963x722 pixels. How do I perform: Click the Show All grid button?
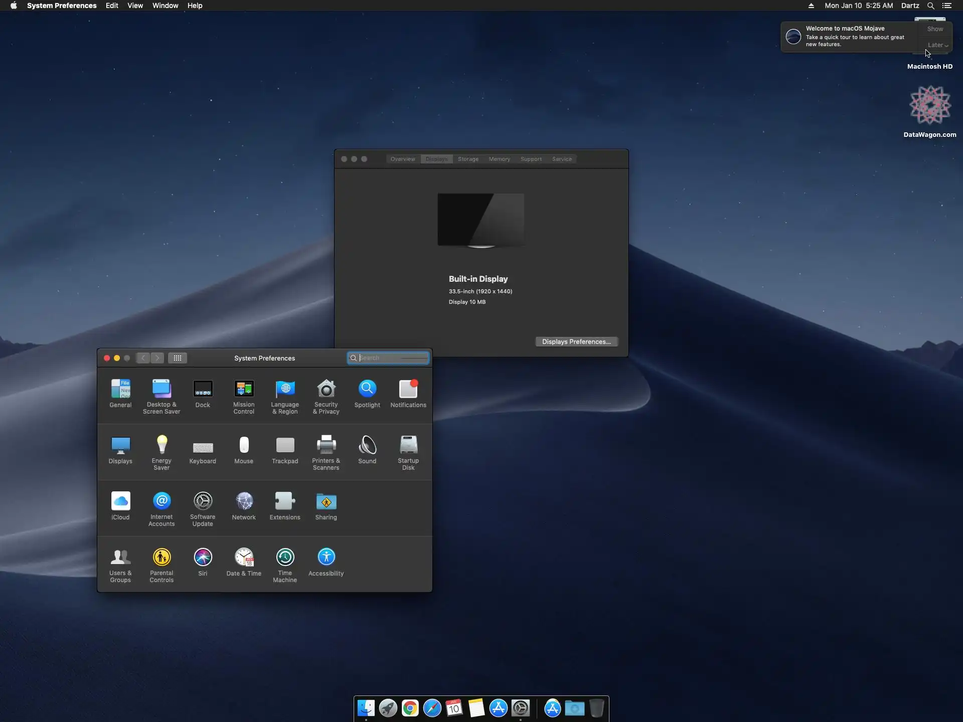(178, 358)
